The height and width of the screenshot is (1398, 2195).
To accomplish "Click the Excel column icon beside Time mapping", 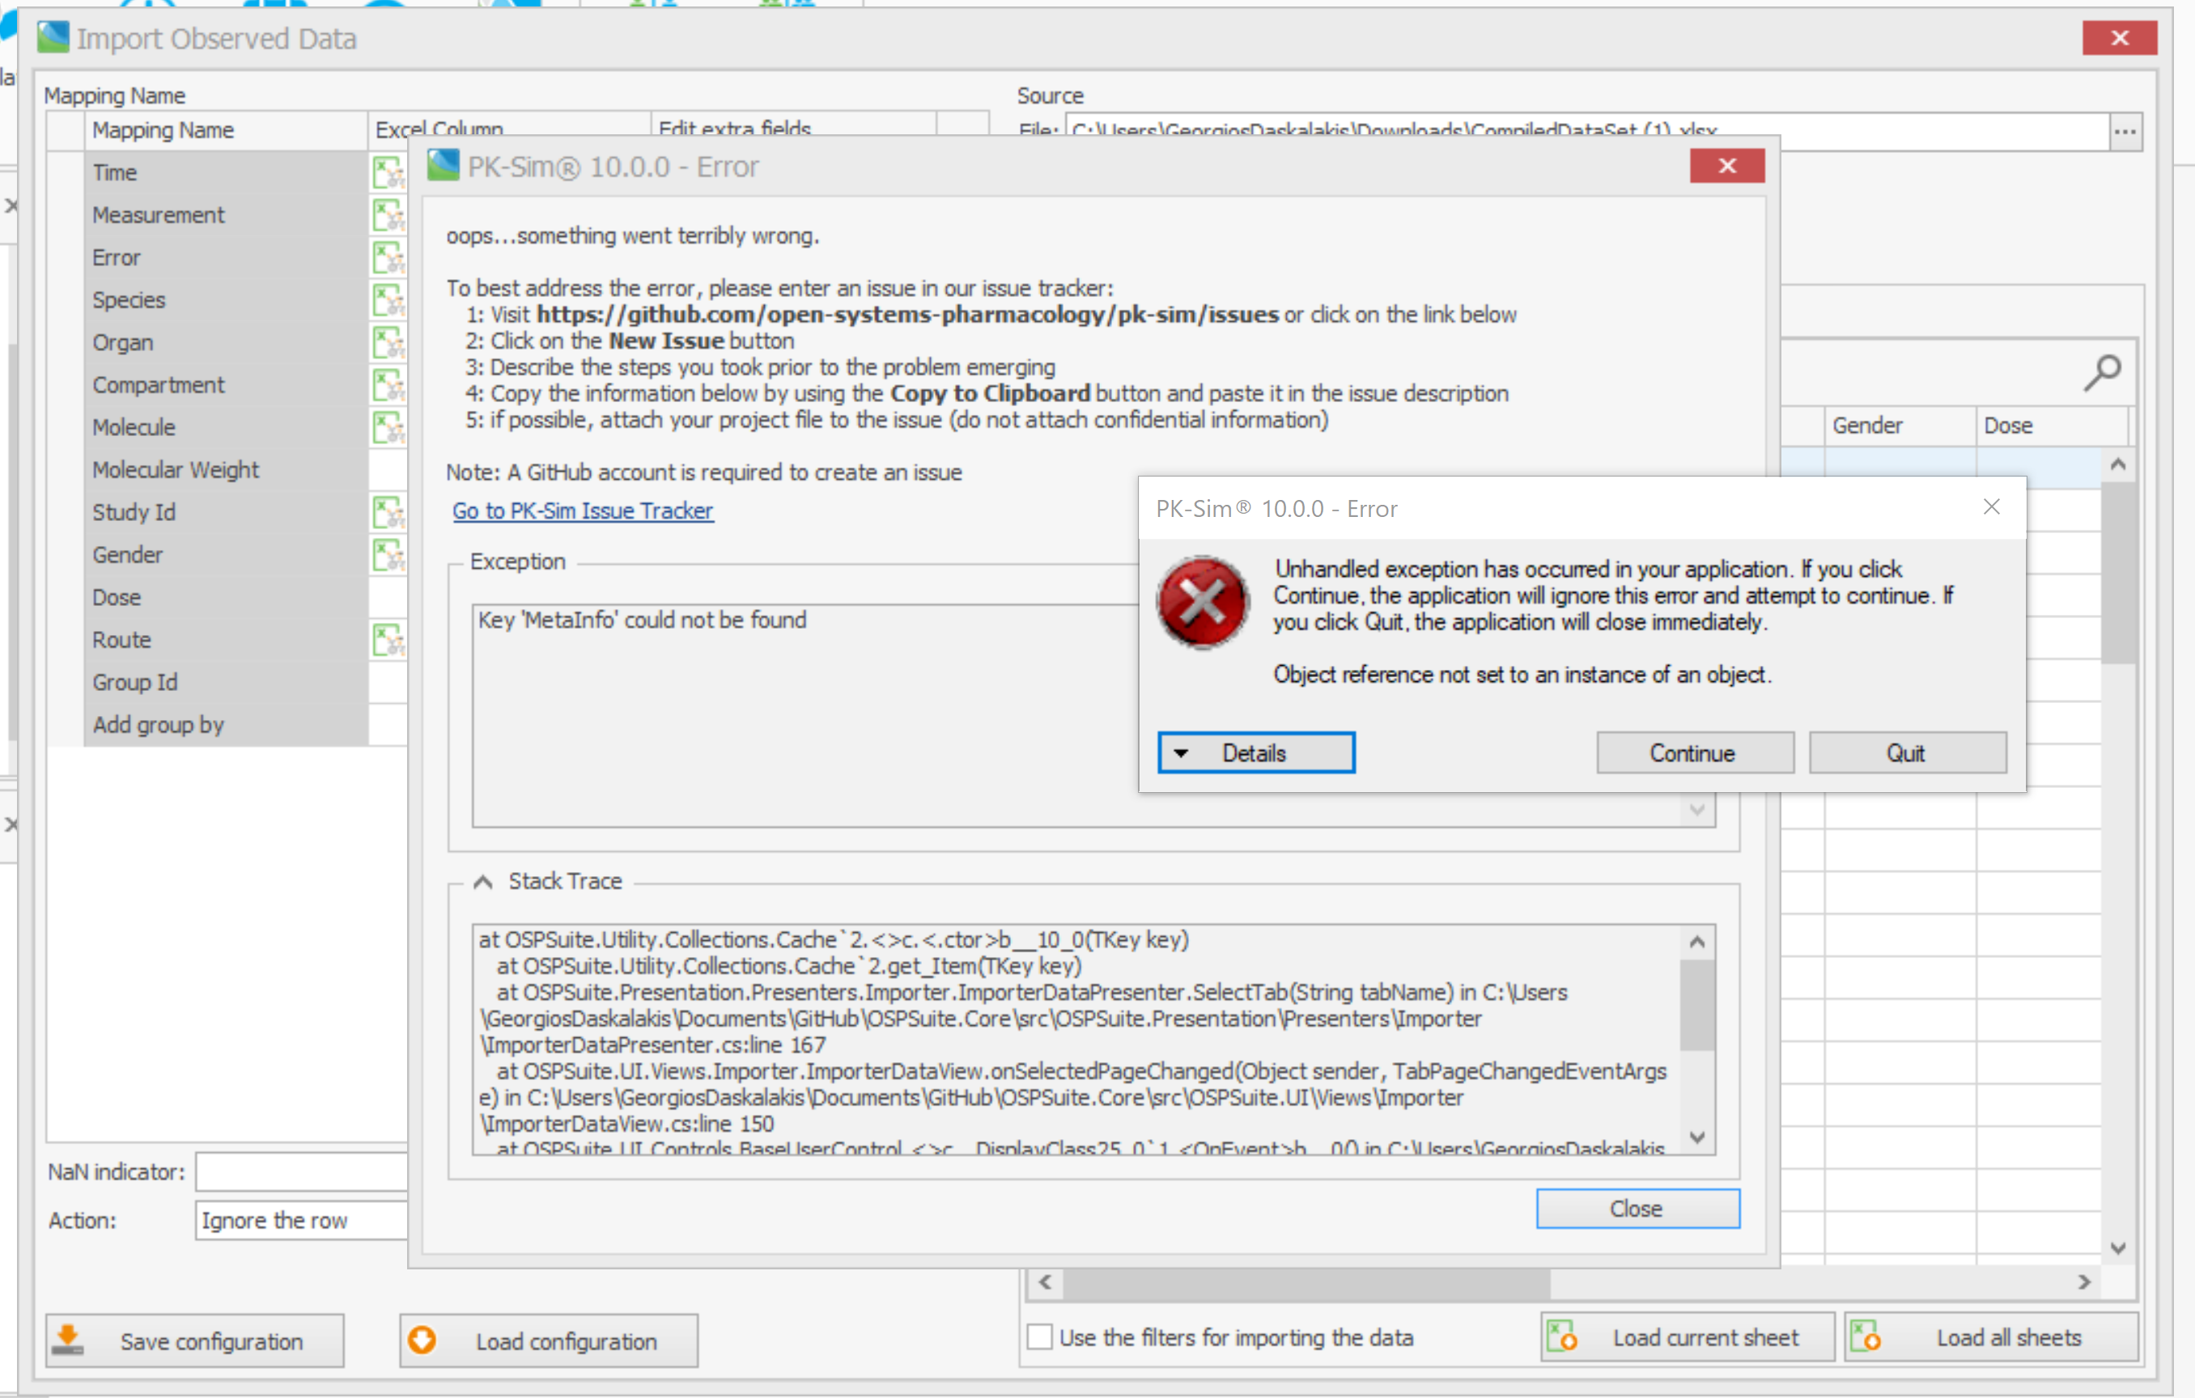I will (388, 173).
